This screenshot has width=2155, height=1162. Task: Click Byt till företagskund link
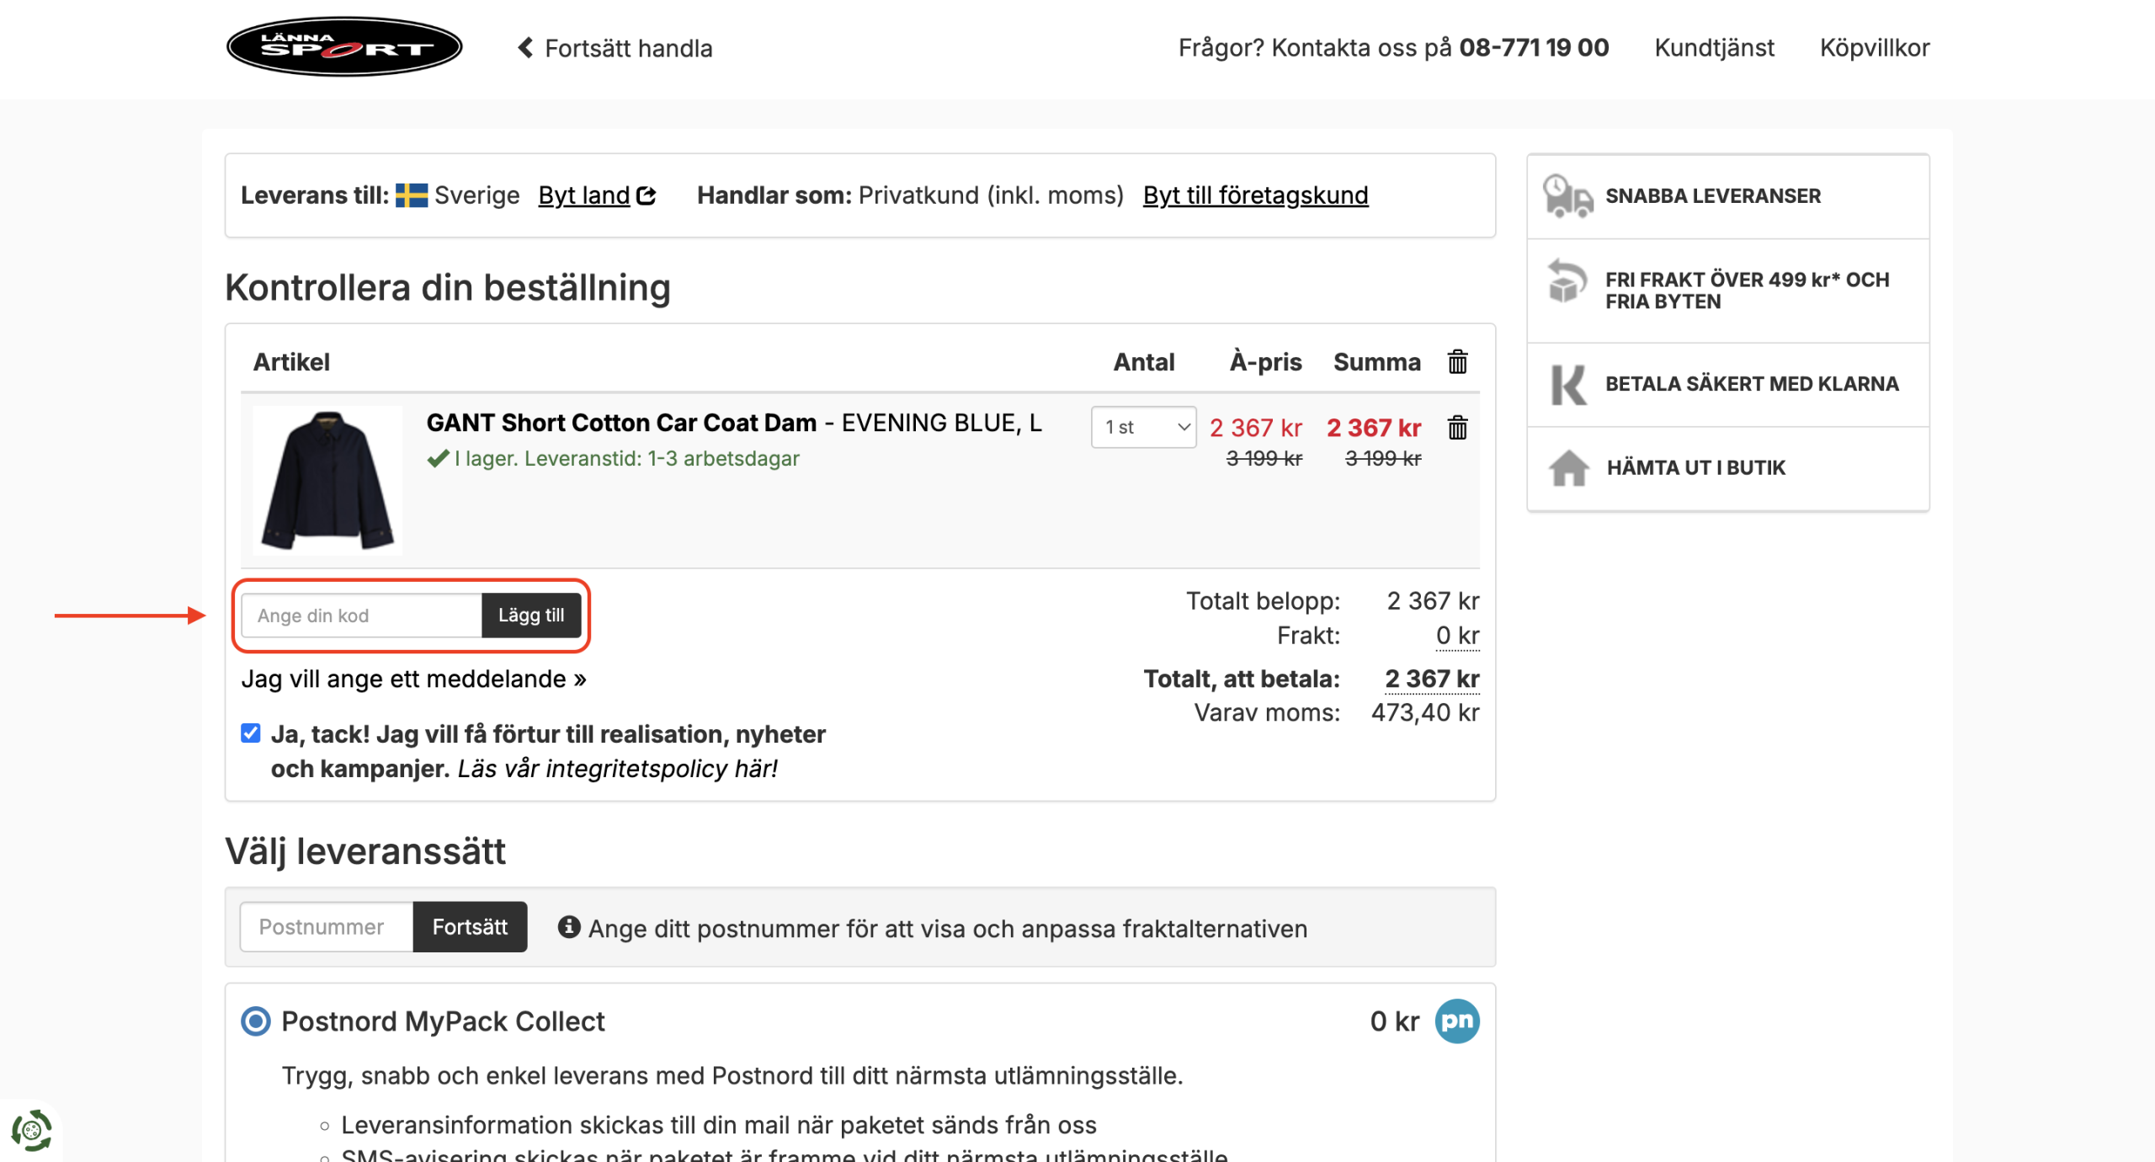(1255, 195)
